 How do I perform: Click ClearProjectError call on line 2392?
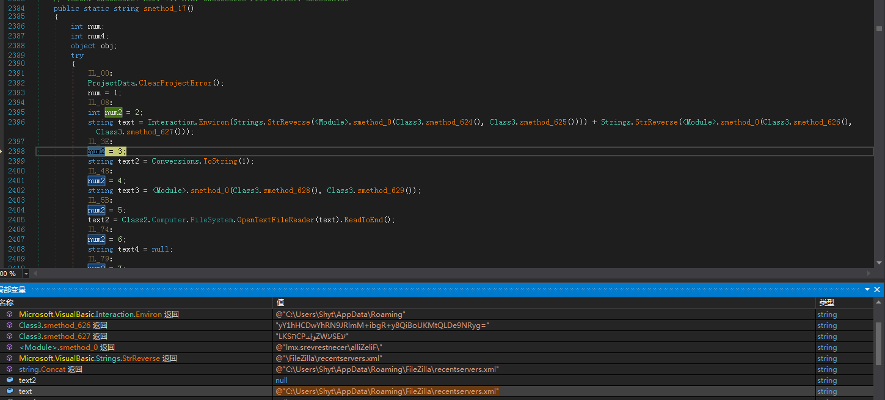(175, 83)
